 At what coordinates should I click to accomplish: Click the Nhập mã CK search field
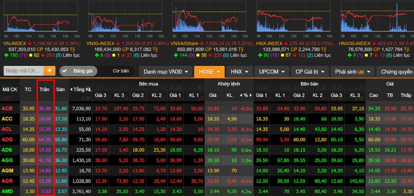(x=24, y=71)
